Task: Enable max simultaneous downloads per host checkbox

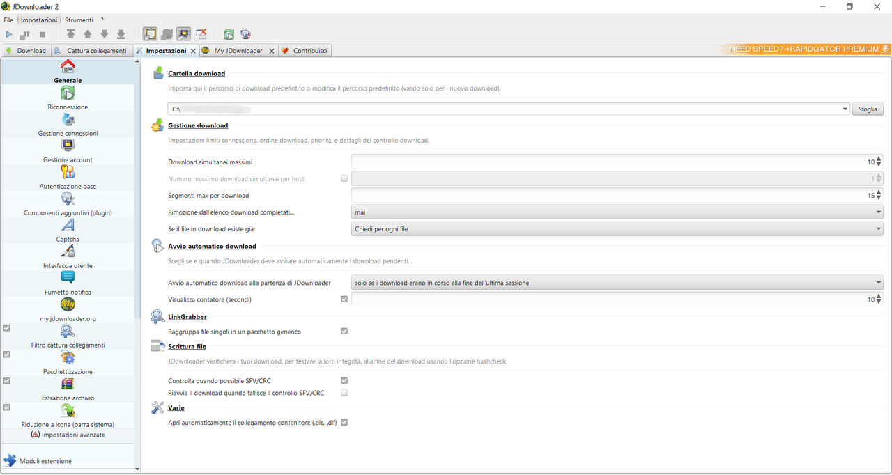Action: click(x=344, y=179)
